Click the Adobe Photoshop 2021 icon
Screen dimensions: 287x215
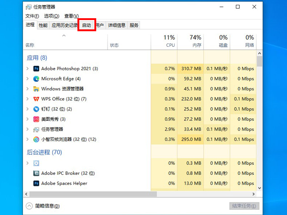tap(36, 69)
